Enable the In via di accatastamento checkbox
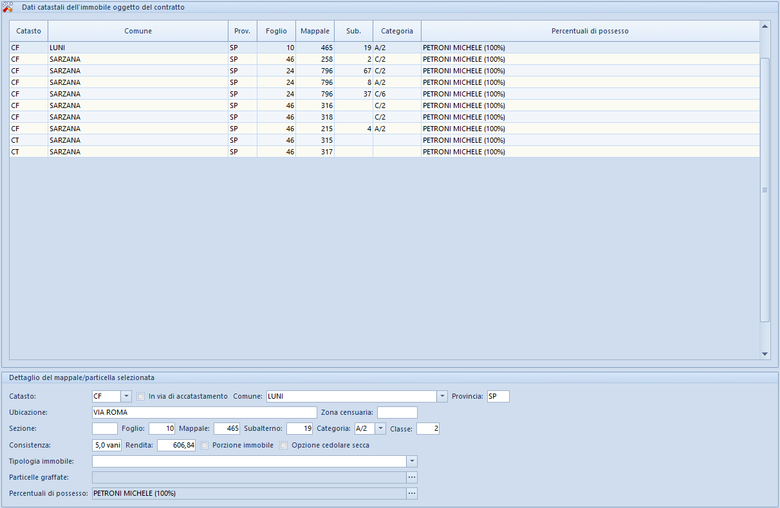780x508 pixels. (141, 397)
